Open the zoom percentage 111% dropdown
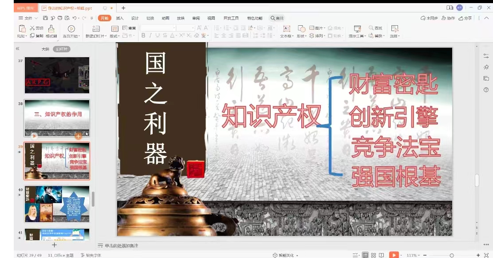 click(x=413, y=255)
